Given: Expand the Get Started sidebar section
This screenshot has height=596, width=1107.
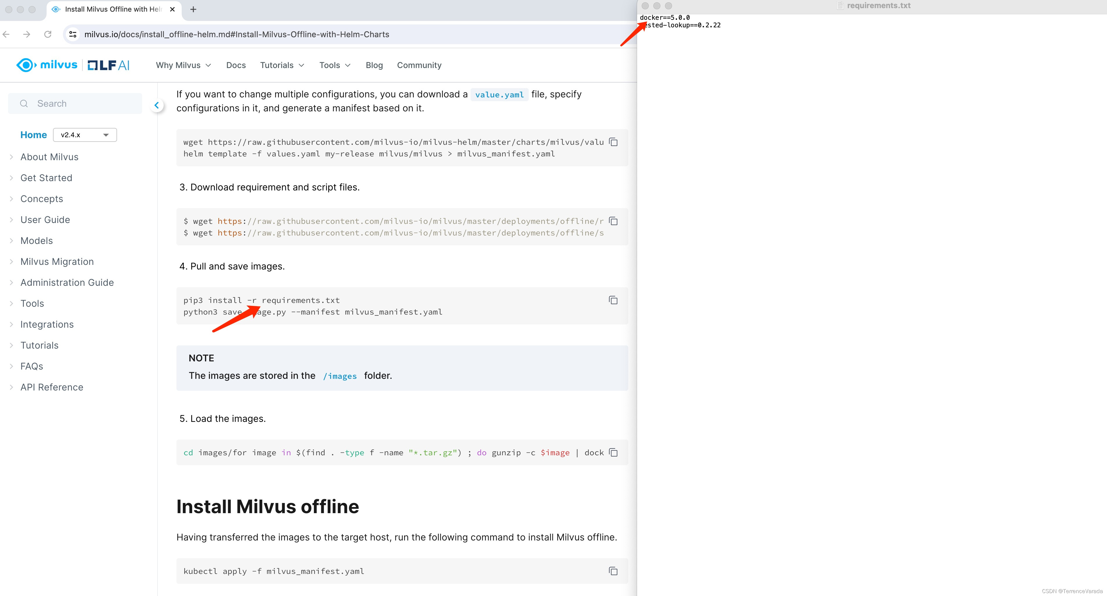Looking at the screenshot, I should coord(46,178).
